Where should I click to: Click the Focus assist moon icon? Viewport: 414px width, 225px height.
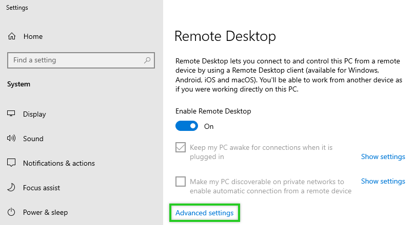pos(12,188)
